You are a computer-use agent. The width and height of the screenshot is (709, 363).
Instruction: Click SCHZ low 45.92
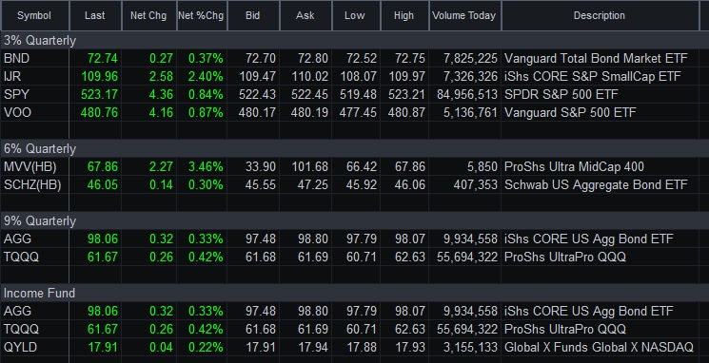tap(362, 184)
